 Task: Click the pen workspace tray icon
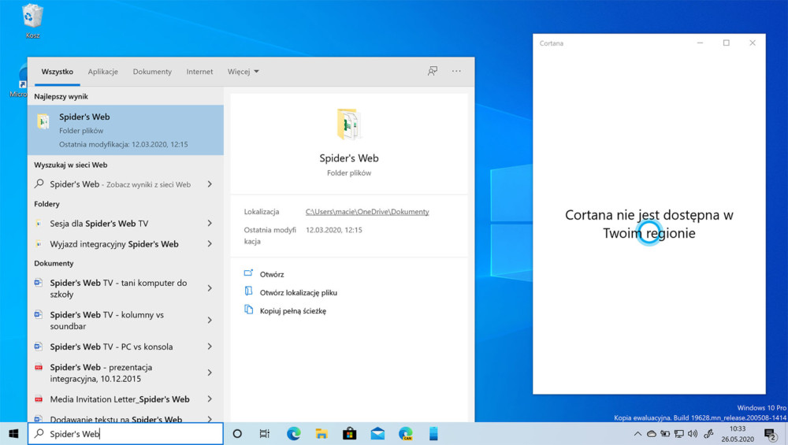[x=708, y=434]
